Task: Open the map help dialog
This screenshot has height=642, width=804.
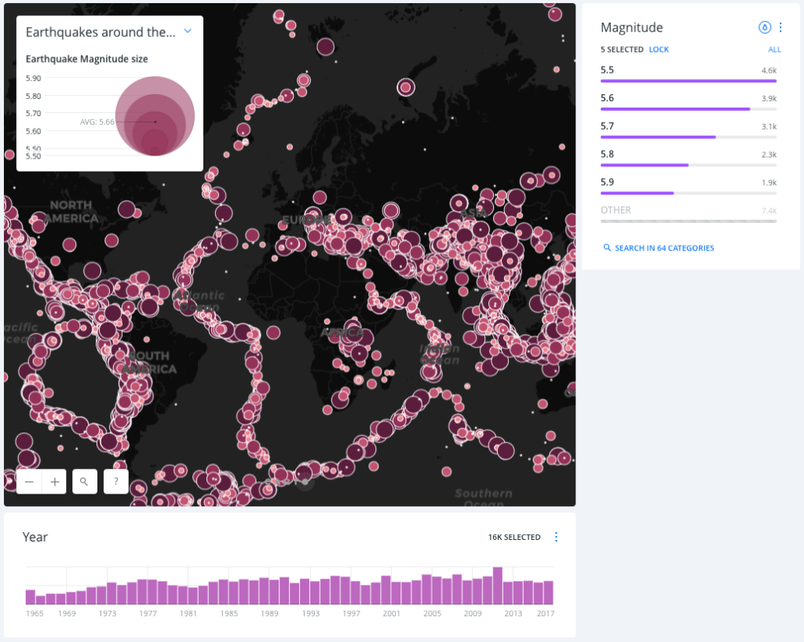Action: pos(115,481)
